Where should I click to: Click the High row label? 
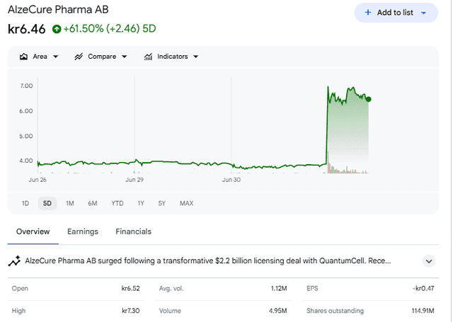18,311
